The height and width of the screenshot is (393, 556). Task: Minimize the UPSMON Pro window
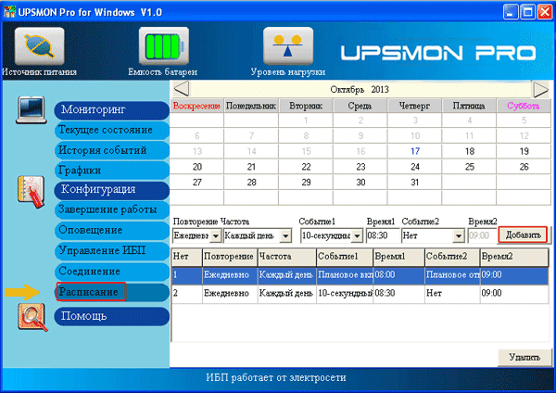510,12
